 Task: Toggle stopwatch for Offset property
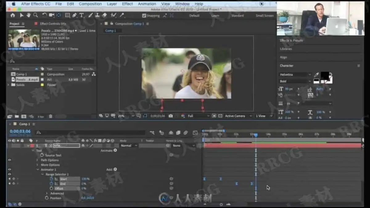[x=51, y=188]
